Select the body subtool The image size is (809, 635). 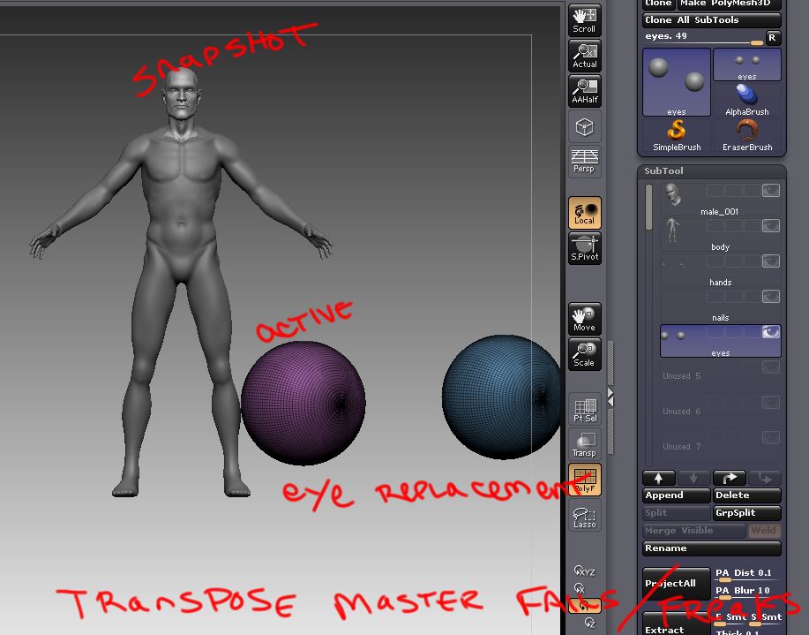click(x=721, y=235)
